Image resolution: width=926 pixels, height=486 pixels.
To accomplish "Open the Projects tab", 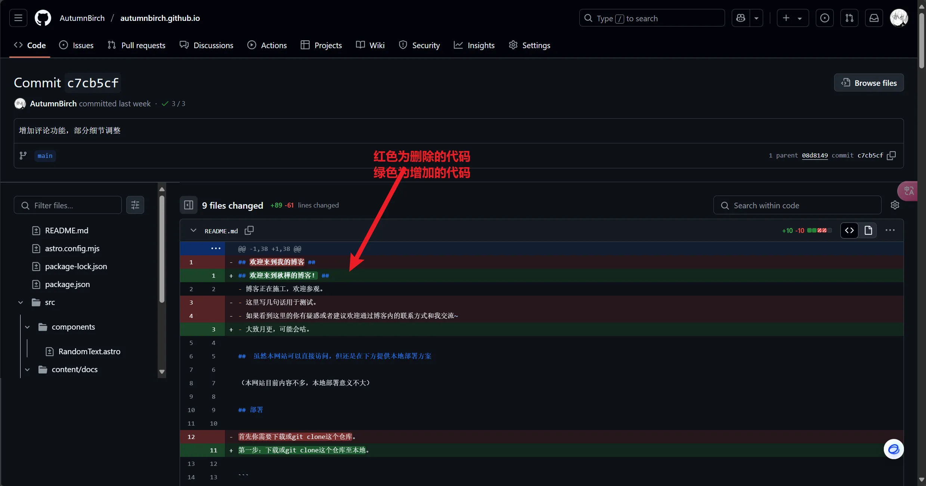I will coord(321,45).
